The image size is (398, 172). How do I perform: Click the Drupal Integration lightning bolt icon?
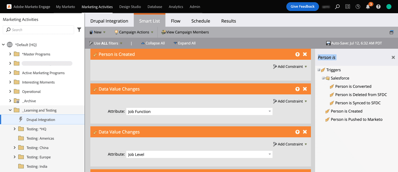tap(21, 119)
